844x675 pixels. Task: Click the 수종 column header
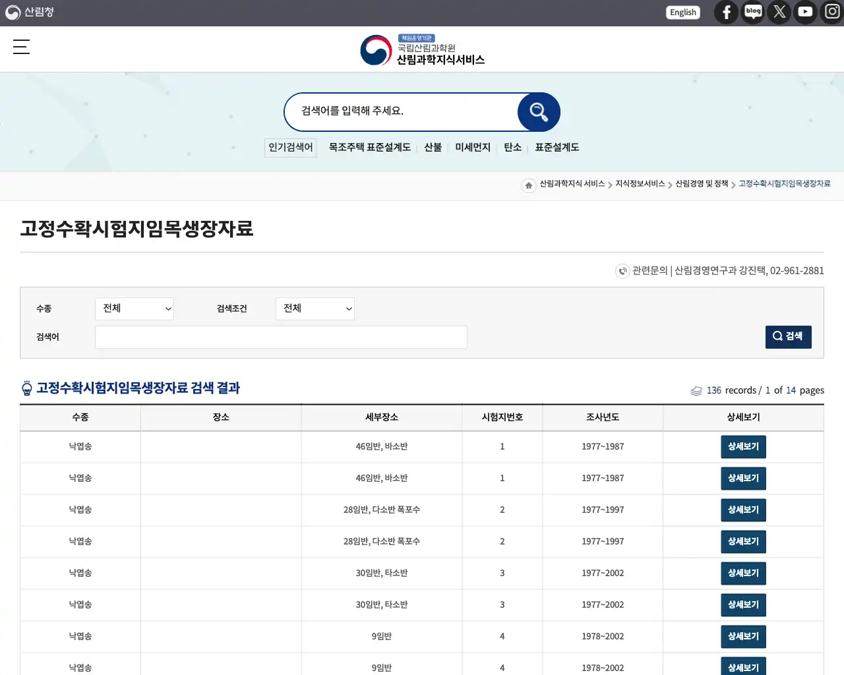(x=80, y=417)
